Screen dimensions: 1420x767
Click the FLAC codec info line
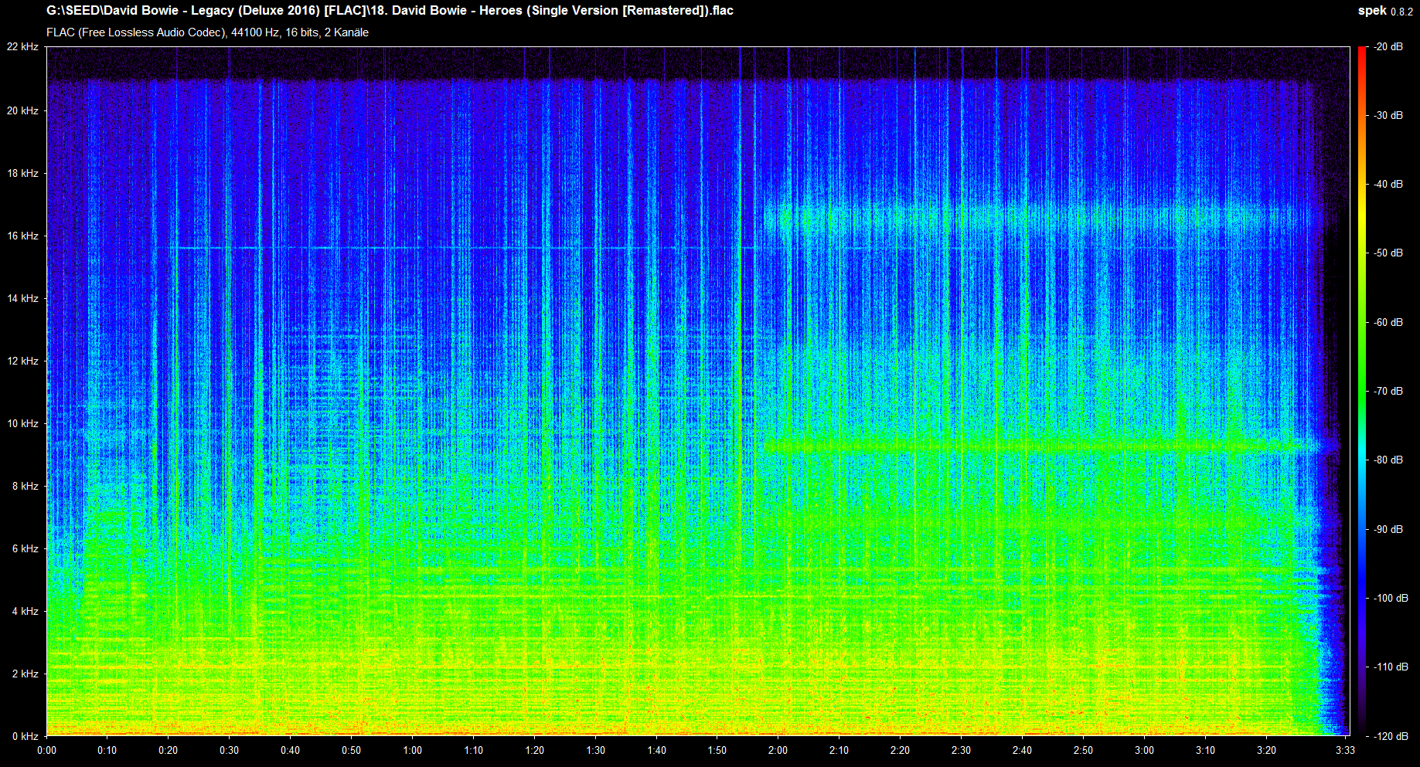tap(207, 32)
